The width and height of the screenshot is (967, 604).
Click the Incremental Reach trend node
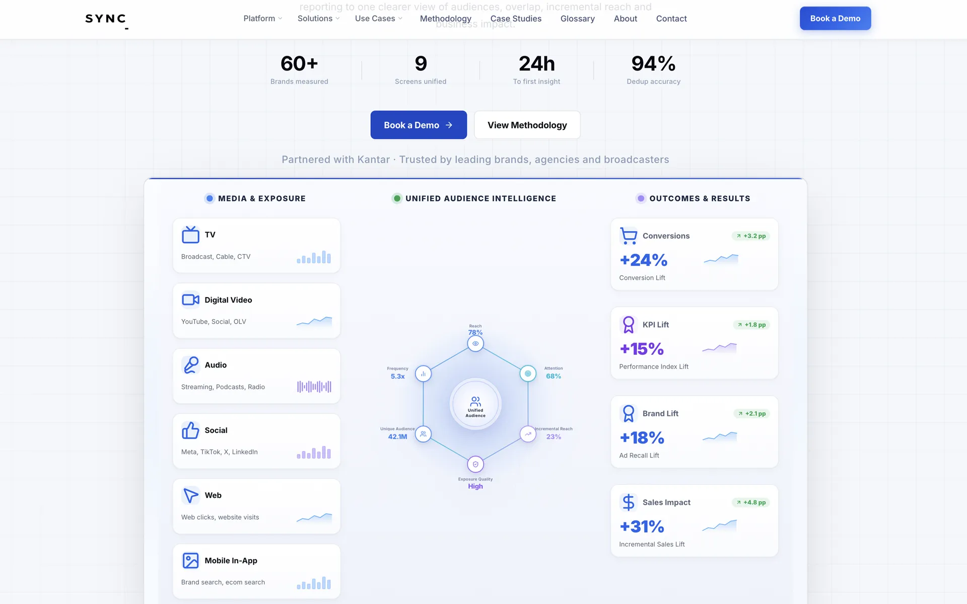528,434
